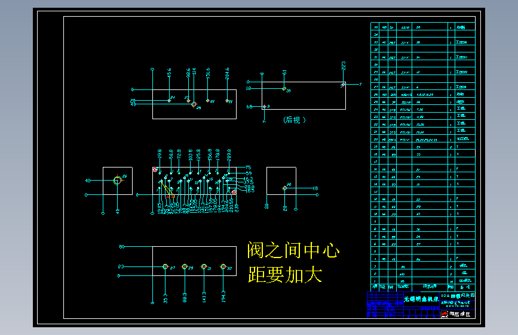
Task: Select the "60" dimension left of the bottom view
Action: point(121,247)
